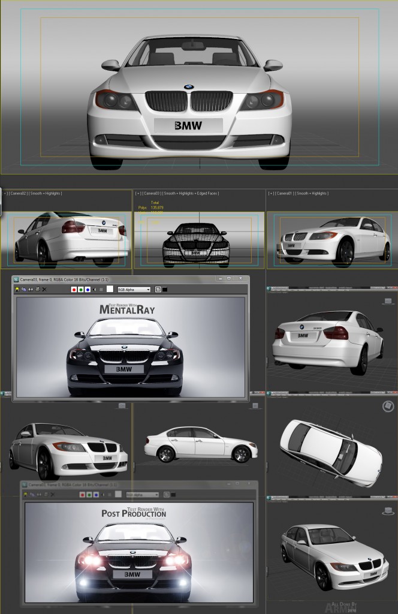Image resolution: width=398 pixels, height=614 pixels.
Task: Click ViewCube in bottom-right perspective viewport
Action: [x=388, y=511]
